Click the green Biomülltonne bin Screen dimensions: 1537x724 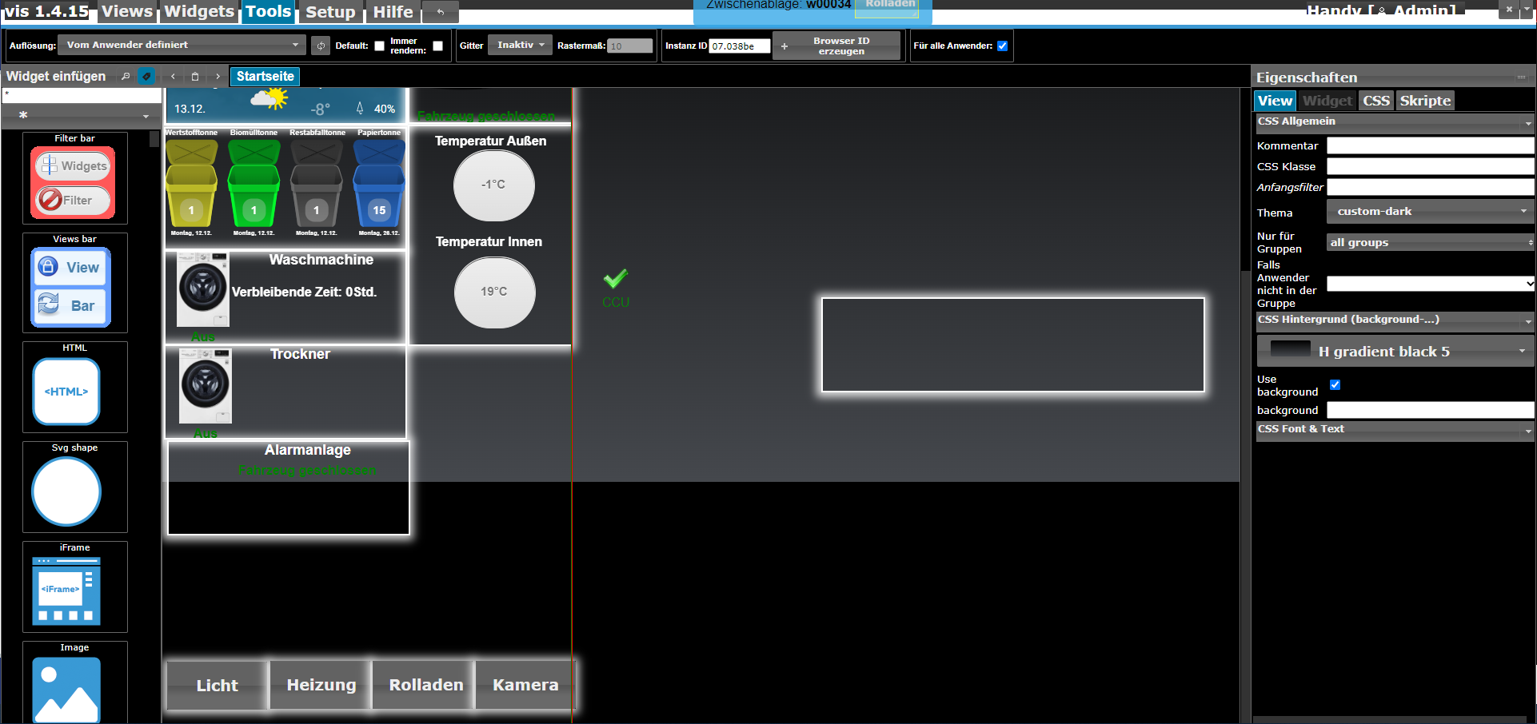pos(254,185)
